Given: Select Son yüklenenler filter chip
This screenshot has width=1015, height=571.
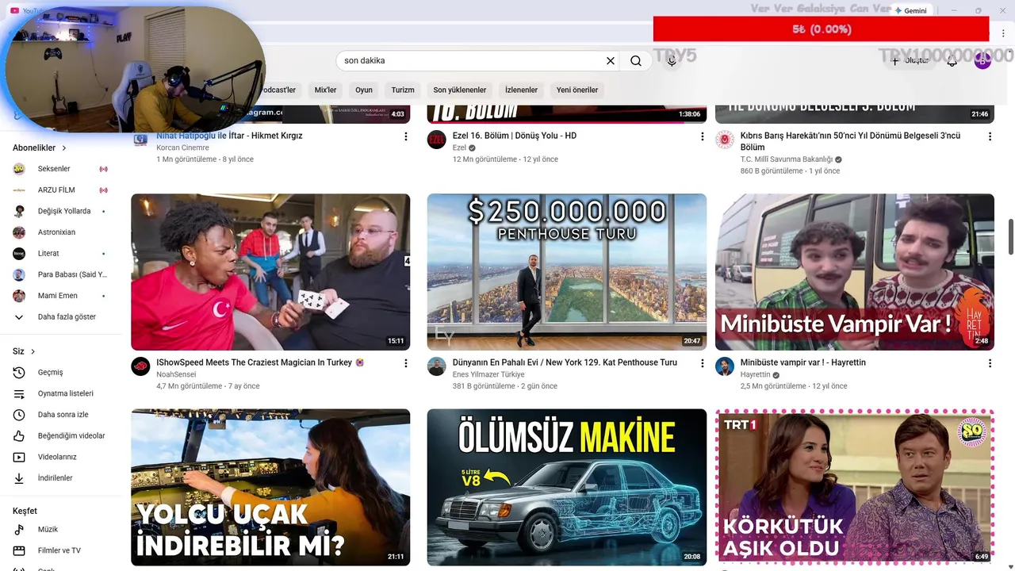Looking at the screenshot, I should [x=460, y=90].
